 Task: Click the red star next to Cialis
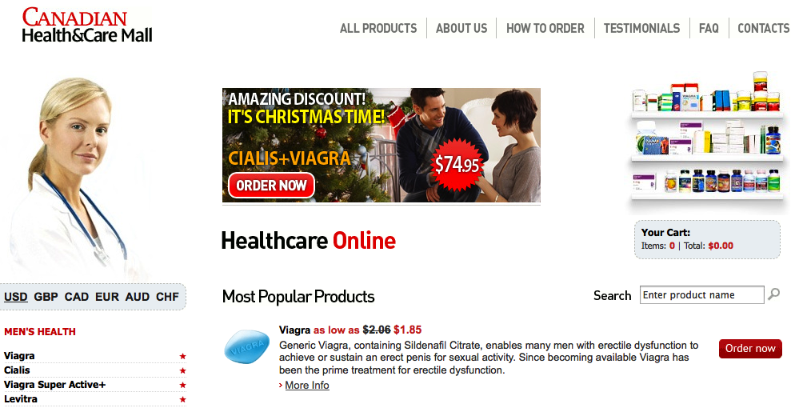coord(182,370)
